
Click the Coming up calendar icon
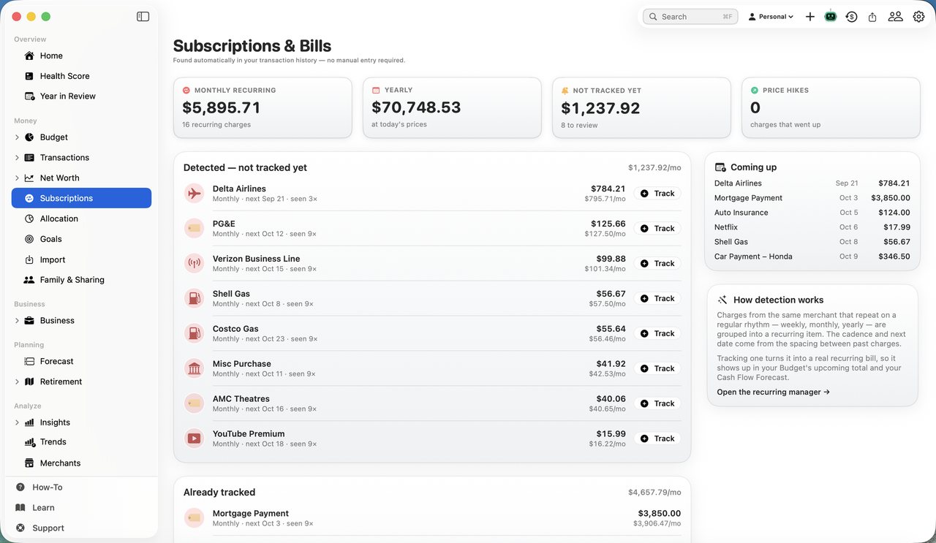[720, 167]
